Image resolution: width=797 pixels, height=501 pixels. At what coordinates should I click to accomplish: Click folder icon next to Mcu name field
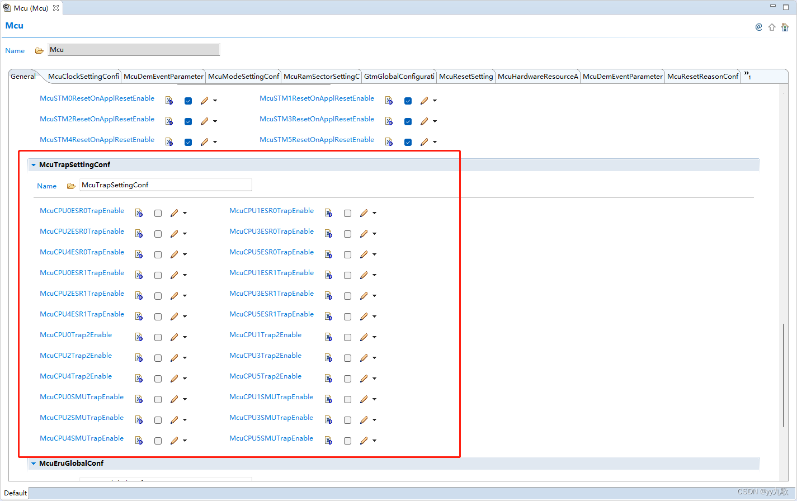point(39,51)
